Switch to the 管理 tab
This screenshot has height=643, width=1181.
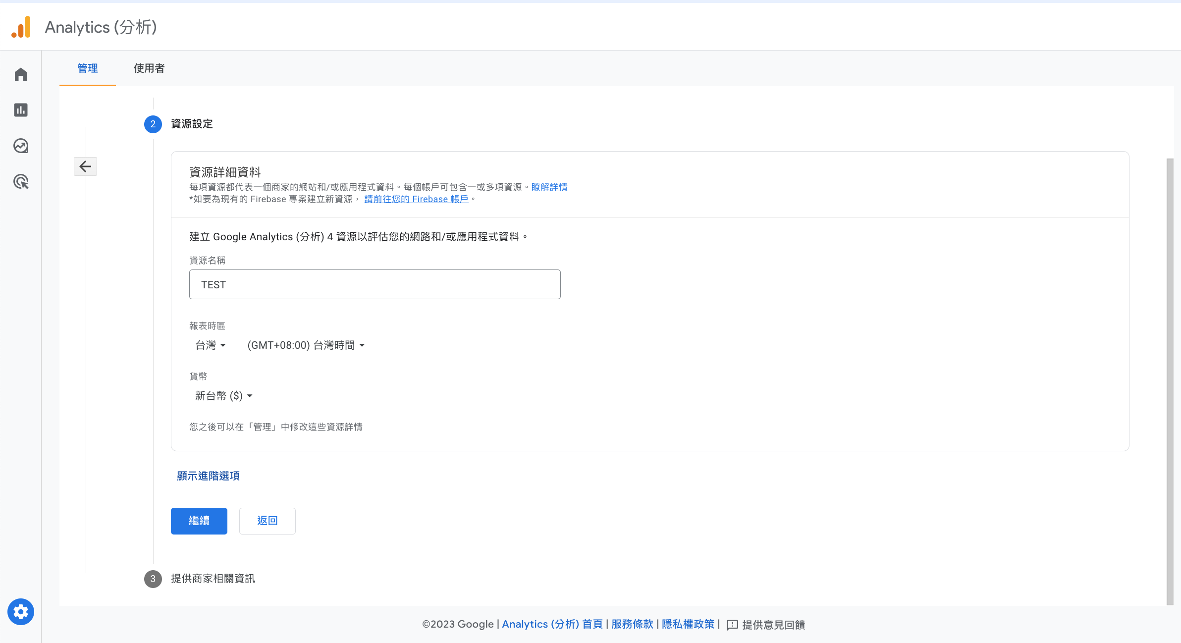click(88, 68)
